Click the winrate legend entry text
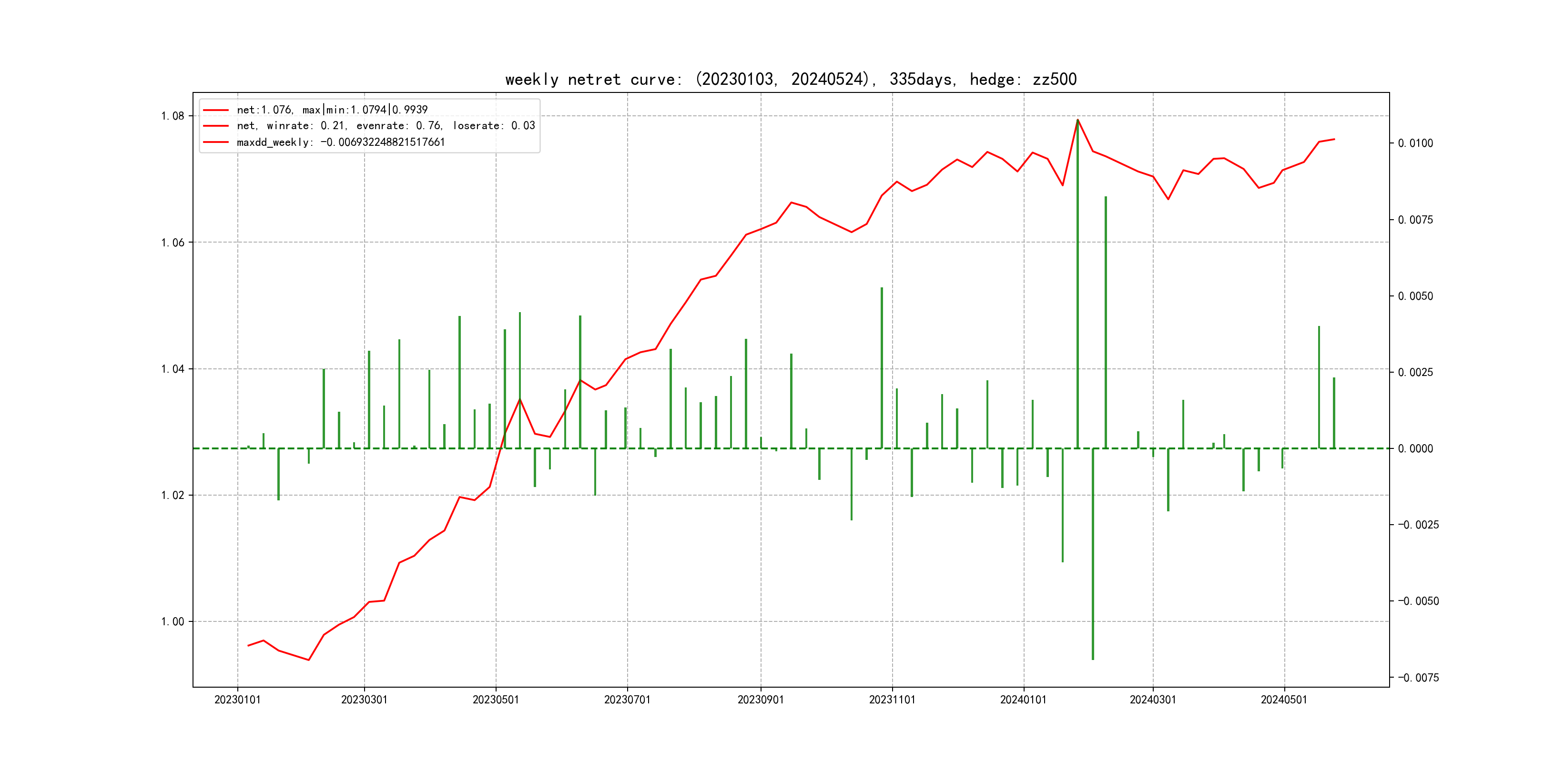Screen dimensions: 1544x772 click(386, 126)
